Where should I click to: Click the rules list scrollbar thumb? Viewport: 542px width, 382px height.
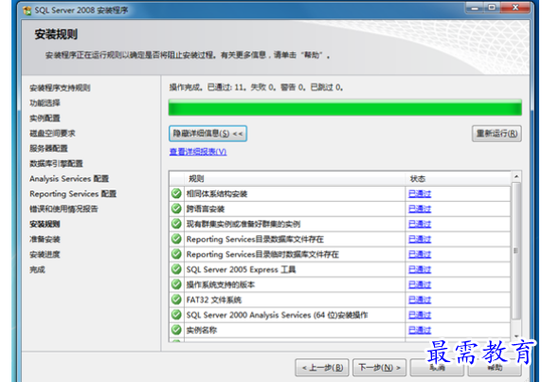pos(516,251)
